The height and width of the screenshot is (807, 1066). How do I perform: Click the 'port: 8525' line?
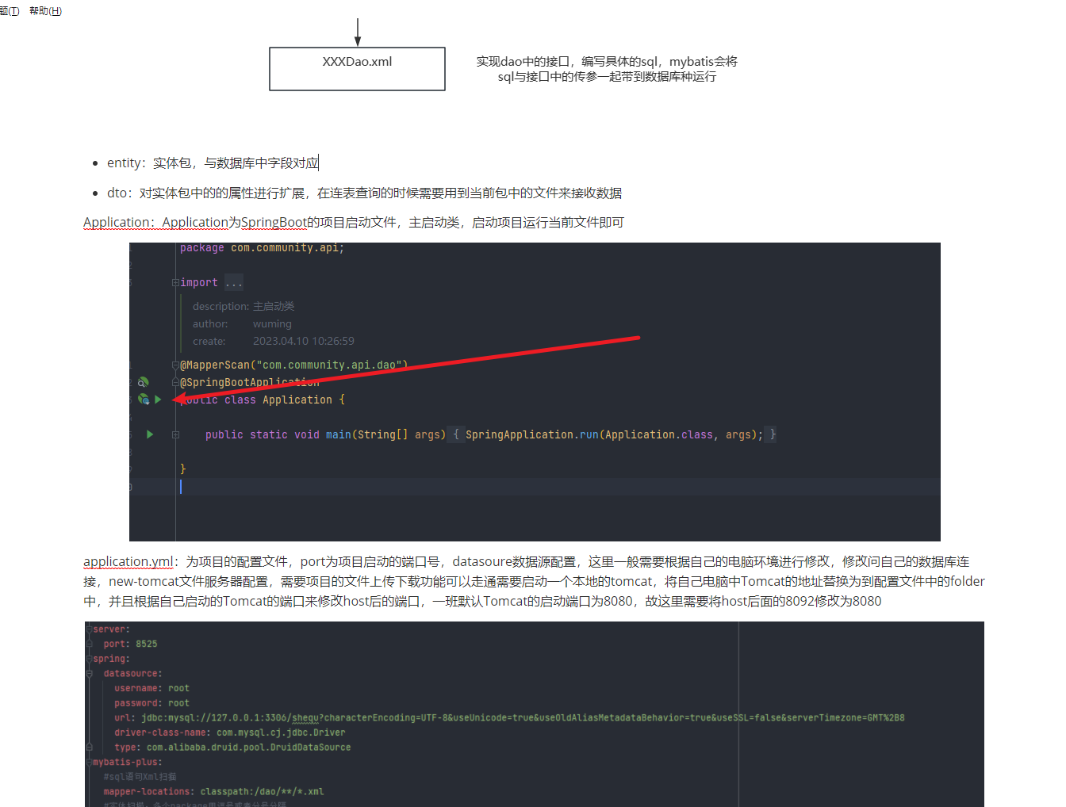(x=130, y=644)
